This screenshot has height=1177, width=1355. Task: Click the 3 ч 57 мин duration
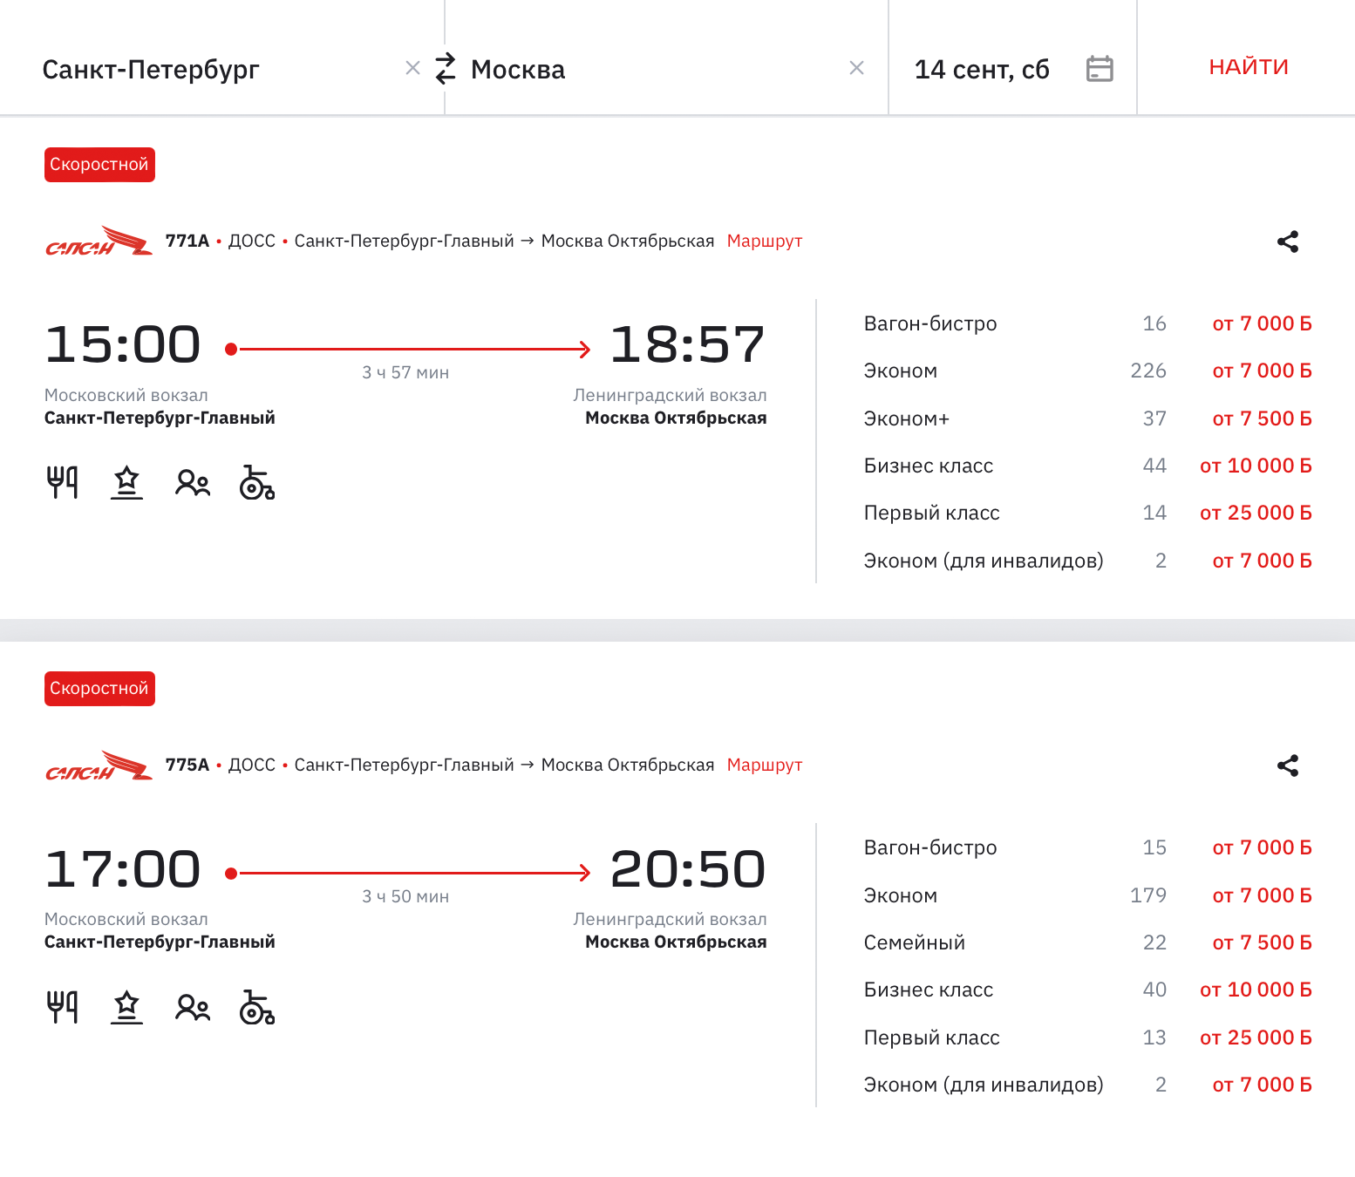[x=405, y=372]
